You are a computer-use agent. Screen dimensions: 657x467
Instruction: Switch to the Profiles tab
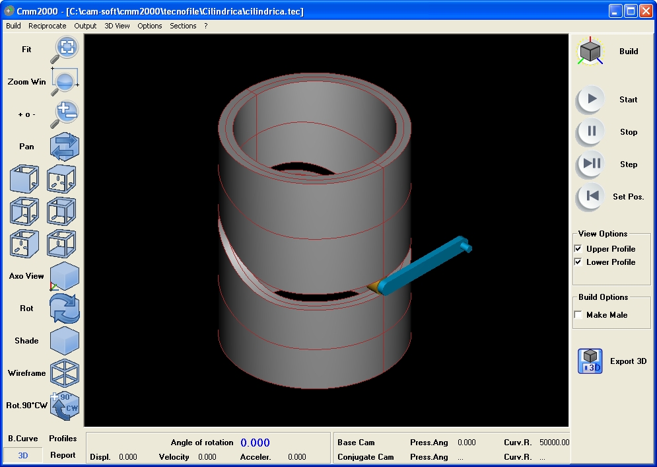pyautogui.click(x=63, y=439)
